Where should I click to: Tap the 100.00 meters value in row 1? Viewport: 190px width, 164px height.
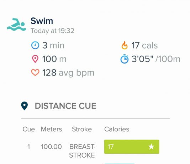coord(51,147)
